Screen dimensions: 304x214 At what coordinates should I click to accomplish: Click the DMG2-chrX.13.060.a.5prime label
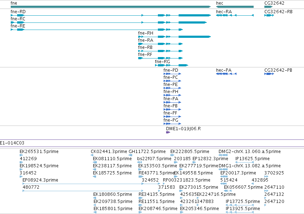click(250, 152)
